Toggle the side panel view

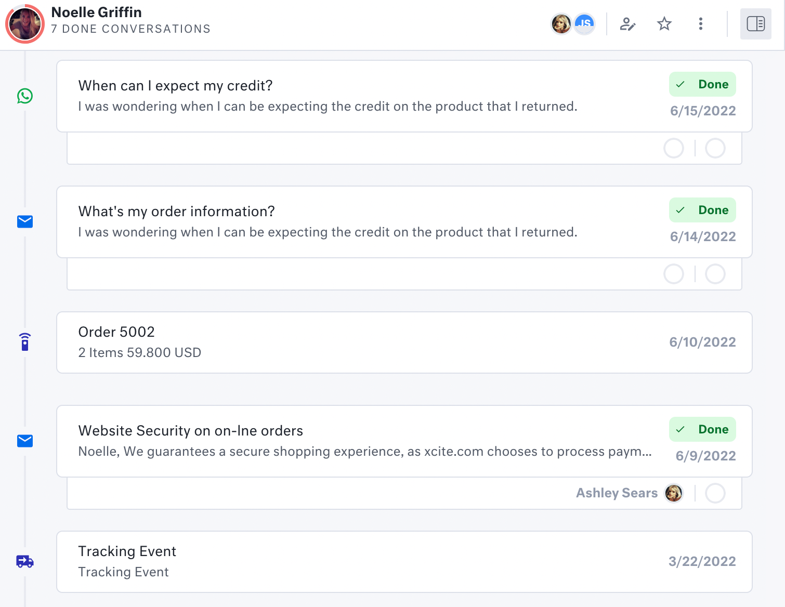(x=755, y=24)
